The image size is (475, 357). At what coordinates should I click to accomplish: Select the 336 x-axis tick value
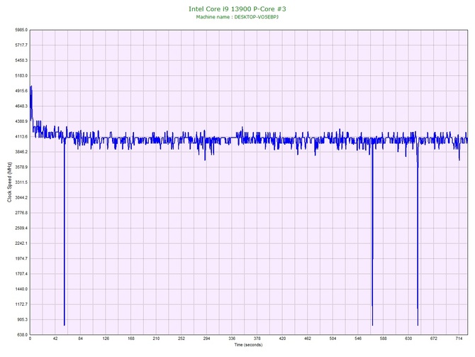[232, 339]
